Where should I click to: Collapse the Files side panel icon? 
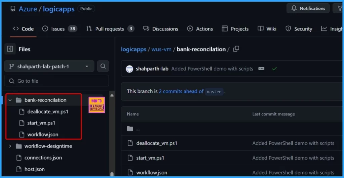[10, 49]
